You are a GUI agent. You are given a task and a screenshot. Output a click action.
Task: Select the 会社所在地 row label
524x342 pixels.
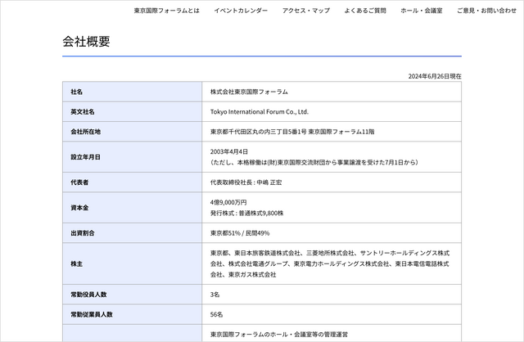tap(85, 132)
